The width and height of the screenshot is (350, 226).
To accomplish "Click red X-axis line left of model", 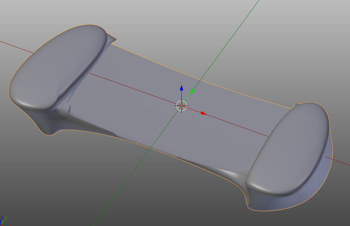I will 14,45.
